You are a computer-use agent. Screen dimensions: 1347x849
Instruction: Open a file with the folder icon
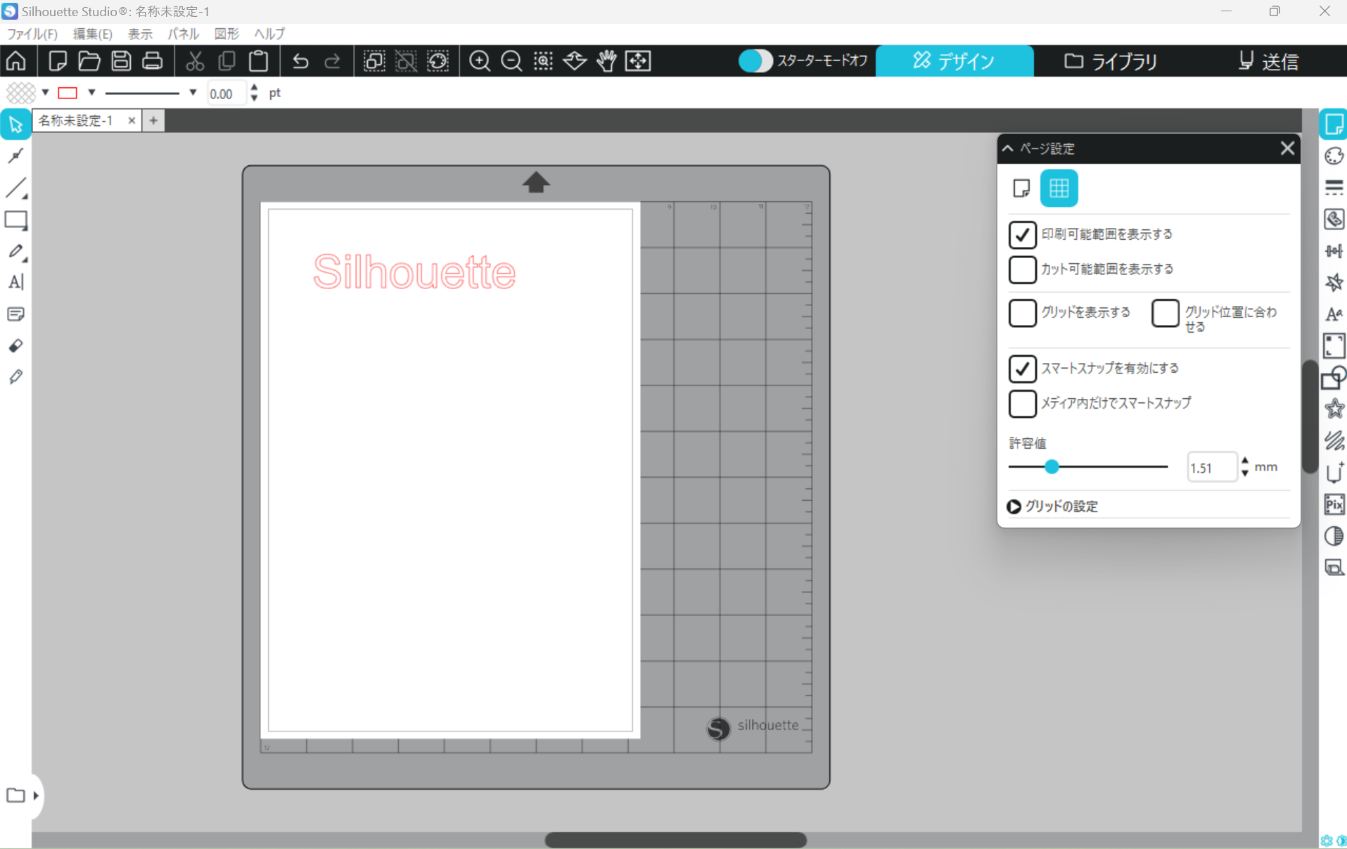click(89, 61)
